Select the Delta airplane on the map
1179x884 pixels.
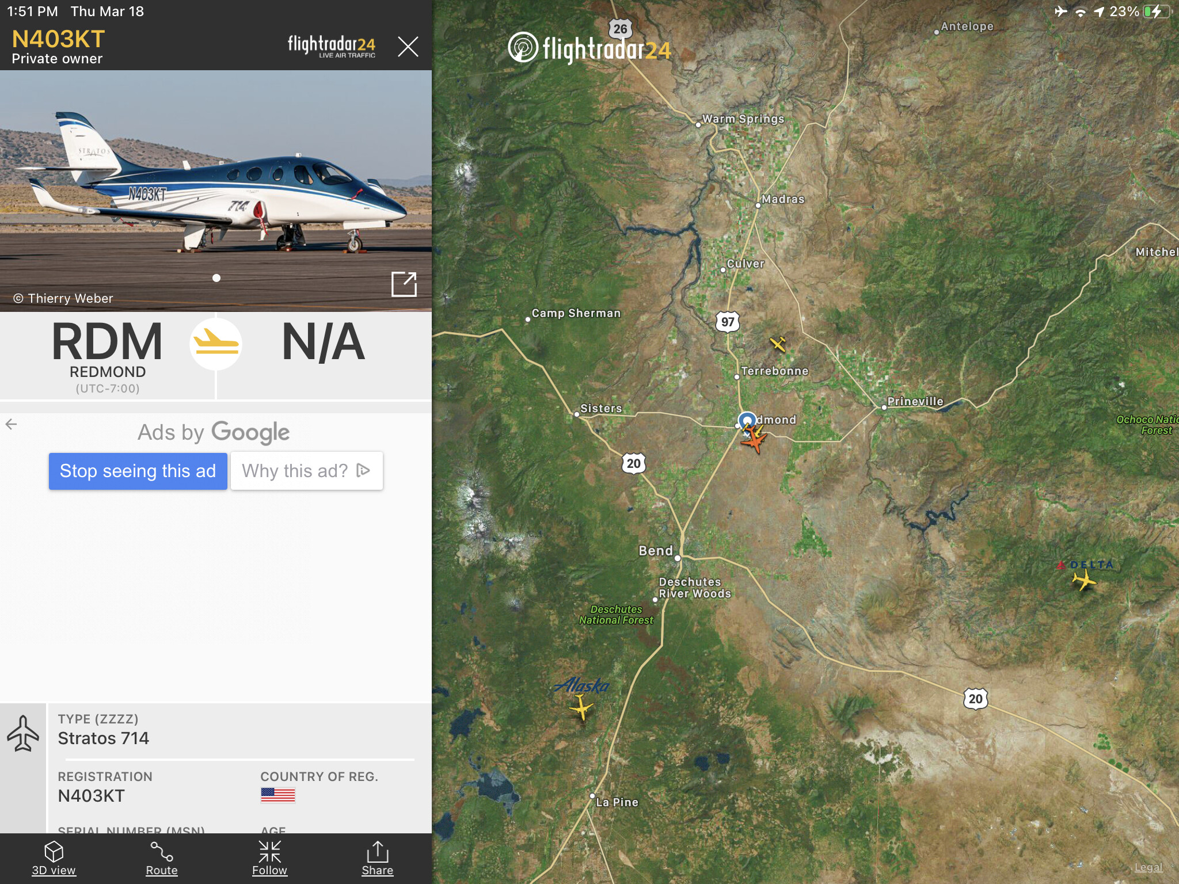pyautogui.click(x=1084, y=580)
